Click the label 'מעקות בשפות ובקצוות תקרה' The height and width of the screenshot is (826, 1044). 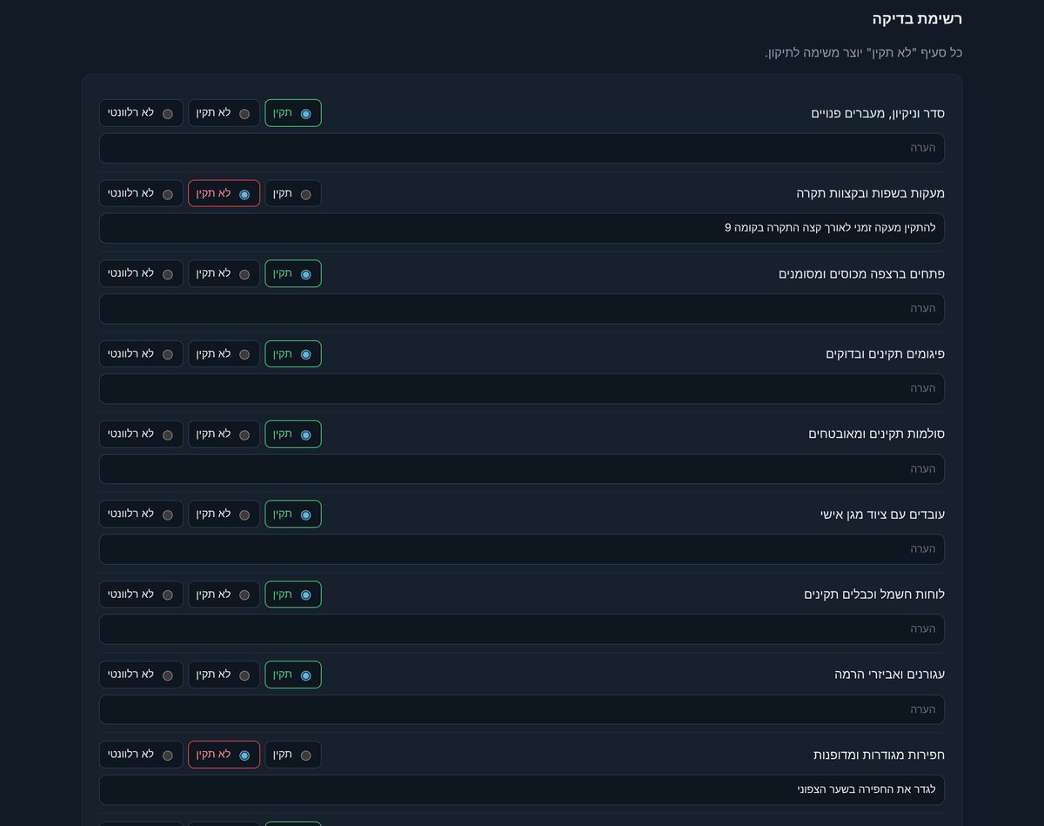click(870, 193)
